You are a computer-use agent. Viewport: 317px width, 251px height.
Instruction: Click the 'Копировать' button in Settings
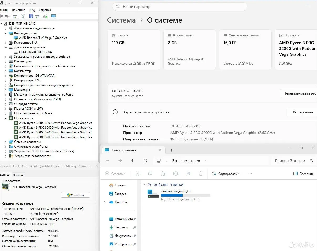tap(302, 112)
